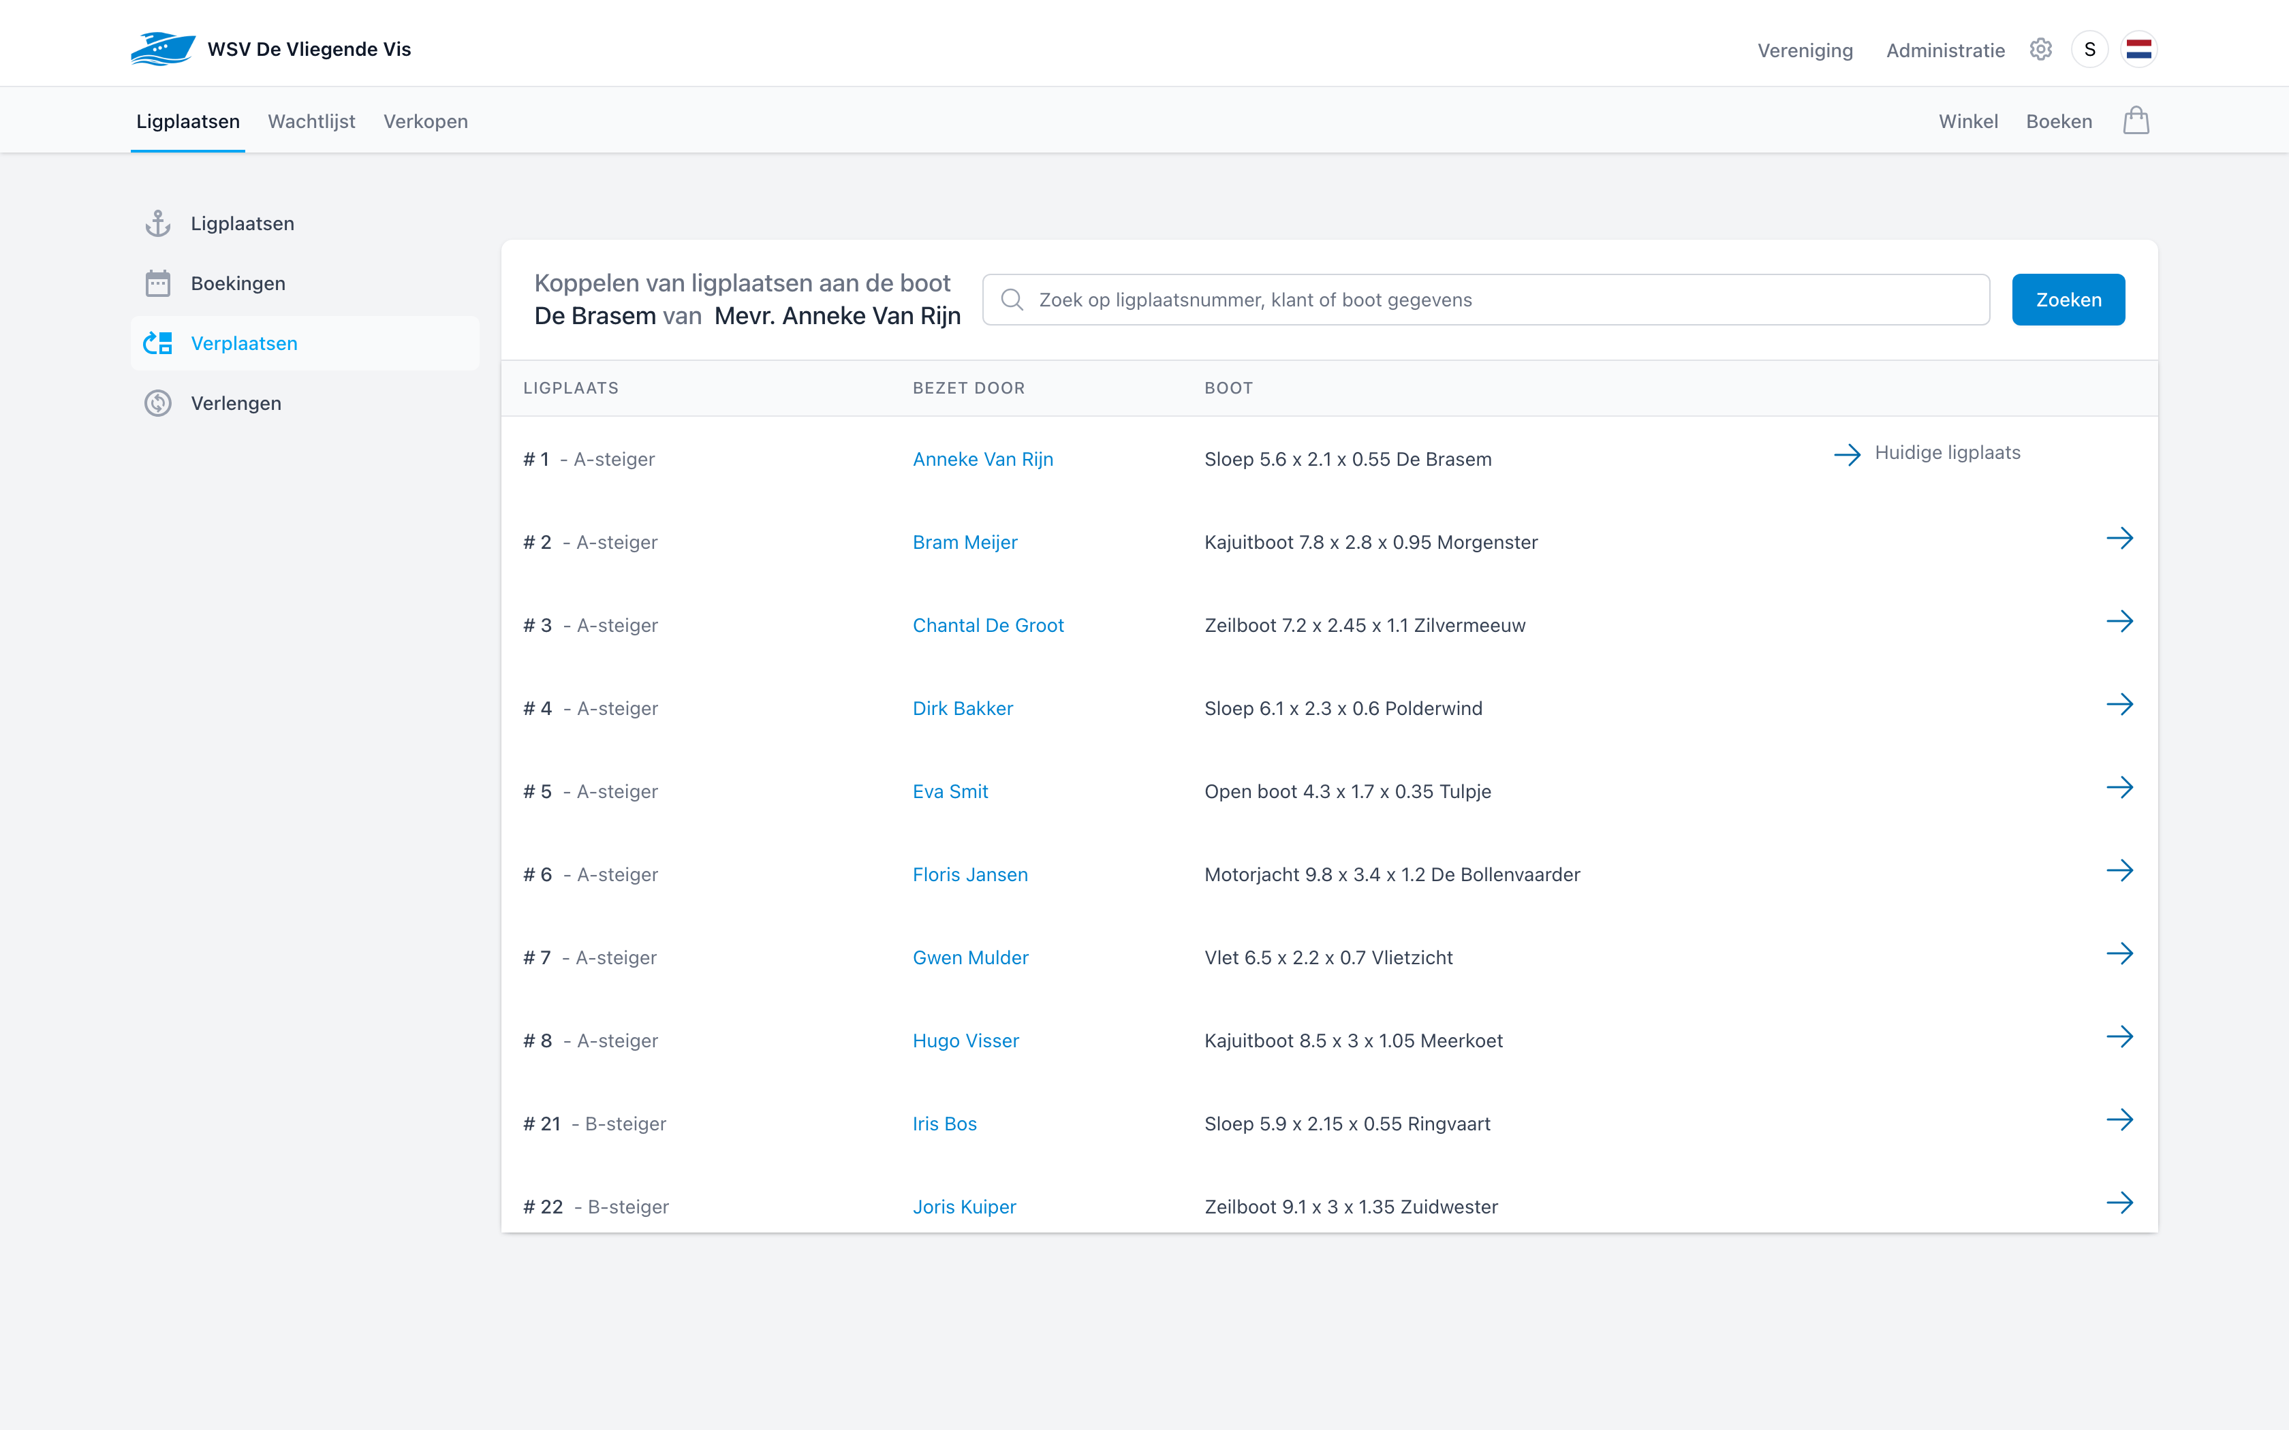Screen dimensions: 2289x1430
Task: Click the calendar icon beside Boekingen
Action: pyautogui.click(x=158, y=283)
